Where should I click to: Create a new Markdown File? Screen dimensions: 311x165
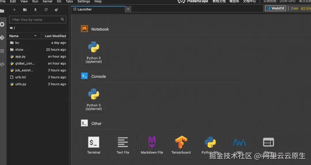152,146
